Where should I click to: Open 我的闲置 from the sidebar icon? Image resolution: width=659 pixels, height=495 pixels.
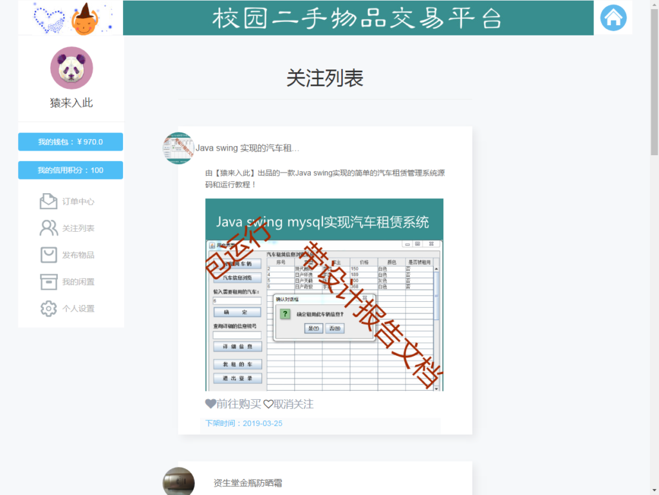tap(48, 282)
